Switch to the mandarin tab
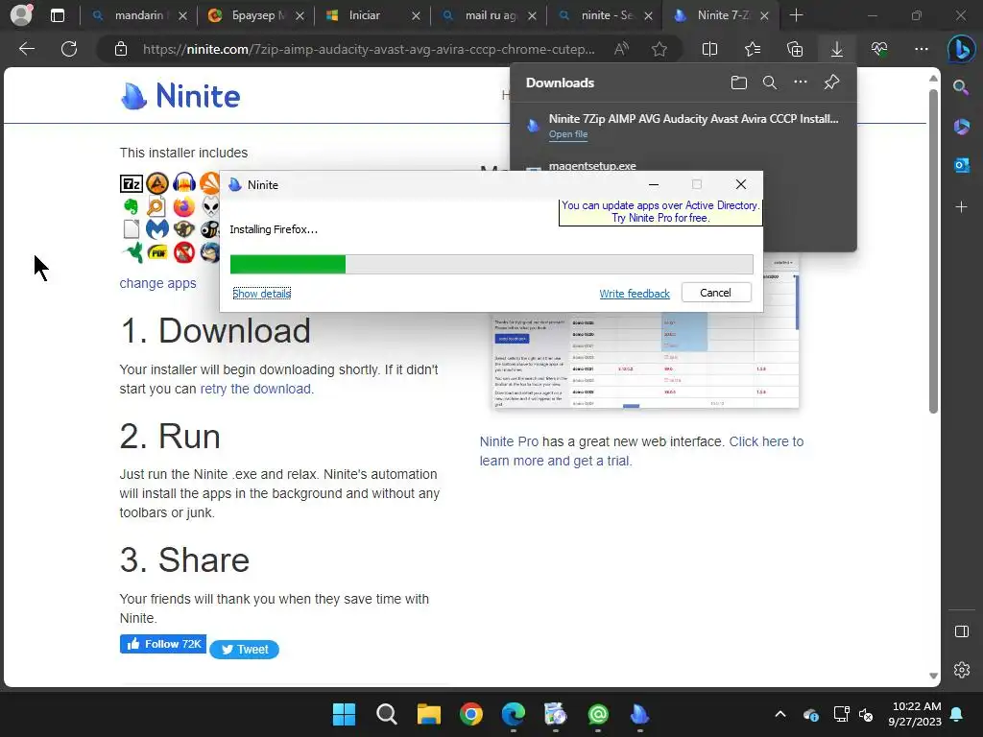 138,15
